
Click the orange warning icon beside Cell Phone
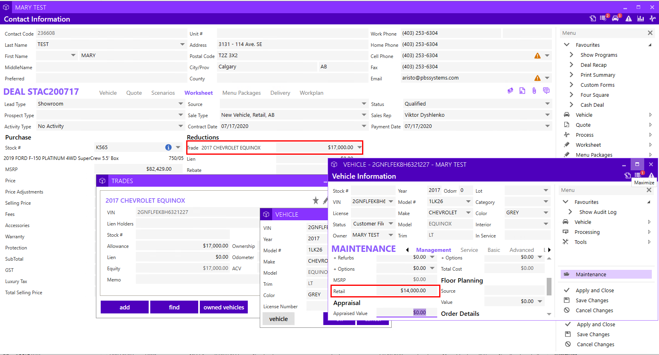click(538, 56)
